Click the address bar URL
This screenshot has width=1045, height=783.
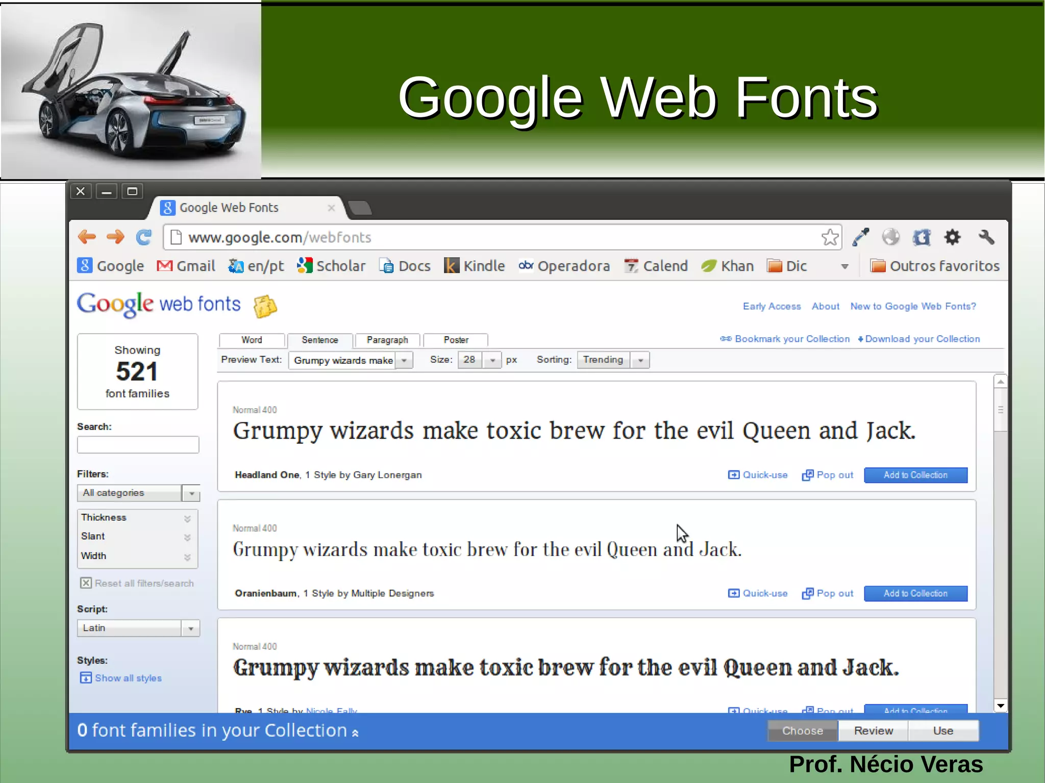[280, 237]
